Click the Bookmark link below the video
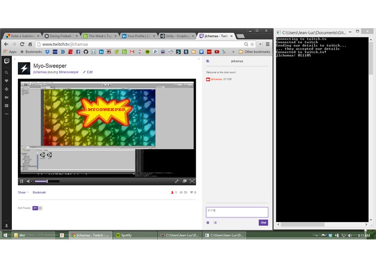376x267 pixels. pos(39,192)
